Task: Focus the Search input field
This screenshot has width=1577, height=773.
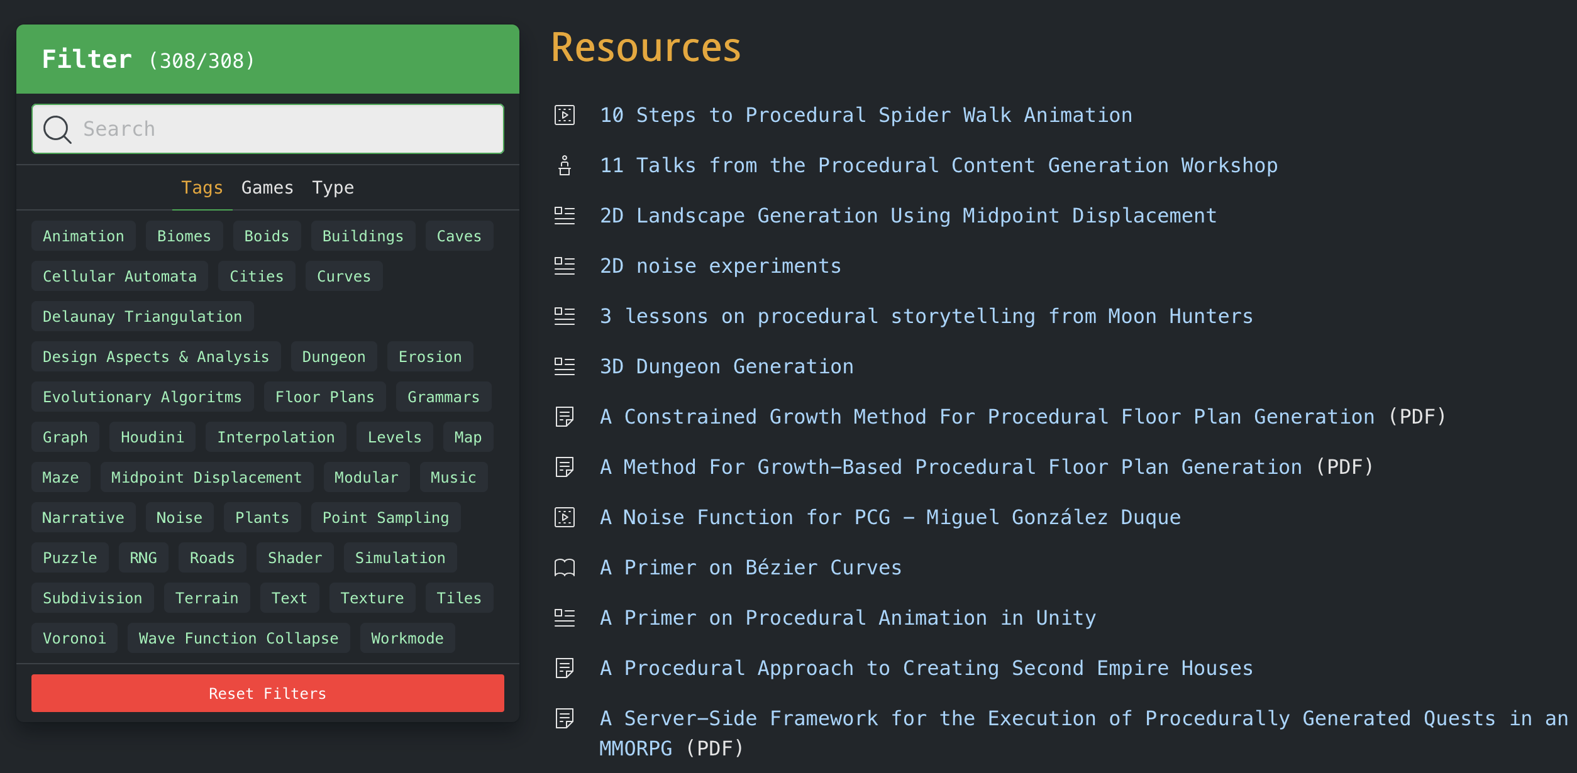Action: point(268,129)
